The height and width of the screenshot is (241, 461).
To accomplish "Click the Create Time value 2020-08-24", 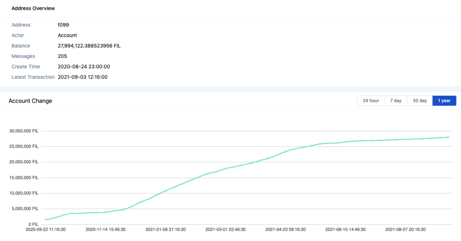I will 84,66.
